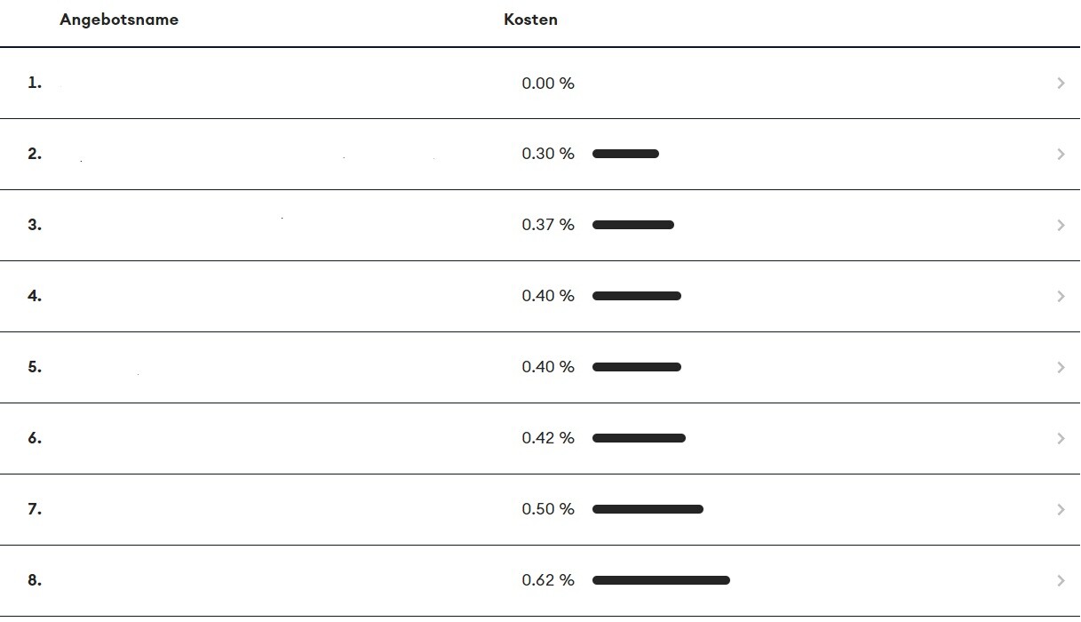Show details for row 6 chevron
This screenshot has width=1081, height=622.
1061,438
